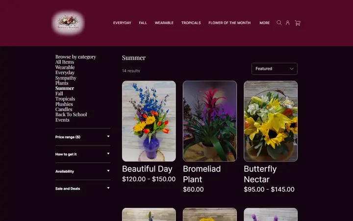The width and height of the screenshot is (353, 221).
Task: Click the 14 results text
Action: (x=131, y=71)
